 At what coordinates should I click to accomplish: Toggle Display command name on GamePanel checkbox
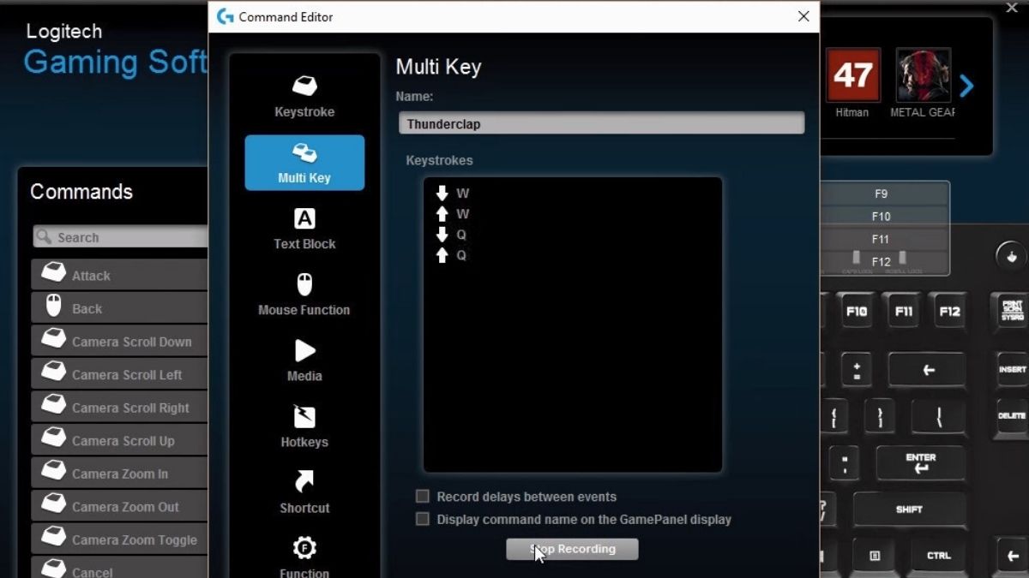click(422, 519)
